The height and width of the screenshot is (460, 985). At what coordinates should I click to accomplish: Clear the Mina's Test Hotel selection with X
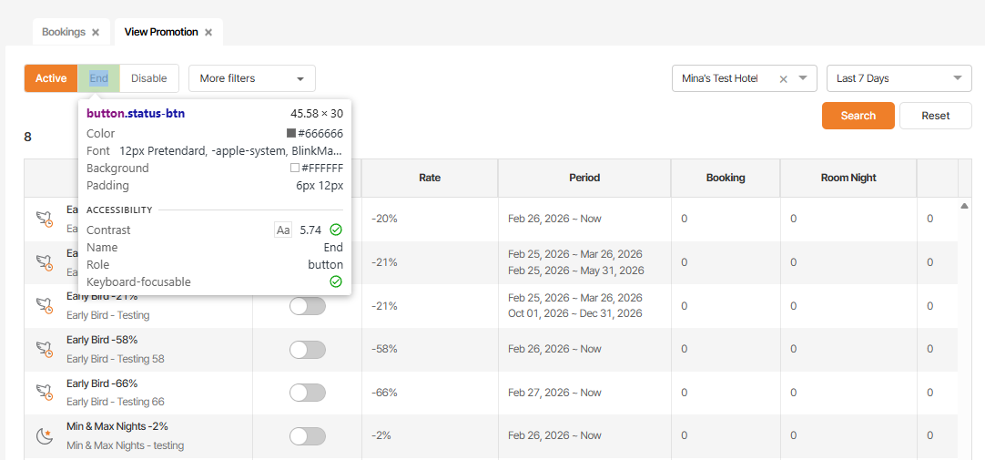pyautogui.click(x=783, y=79)
